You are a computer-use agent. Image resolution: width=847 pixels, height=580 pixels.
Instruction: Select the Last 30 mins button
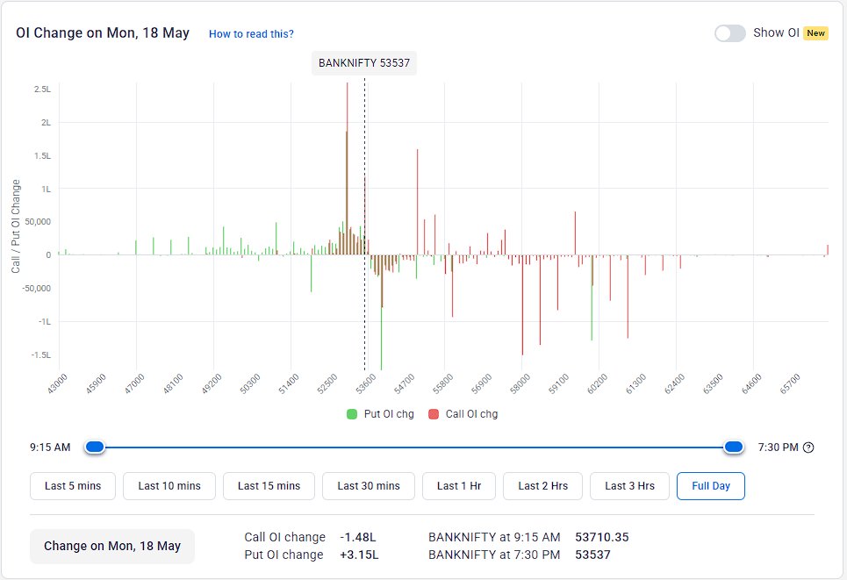click(369, 486)
